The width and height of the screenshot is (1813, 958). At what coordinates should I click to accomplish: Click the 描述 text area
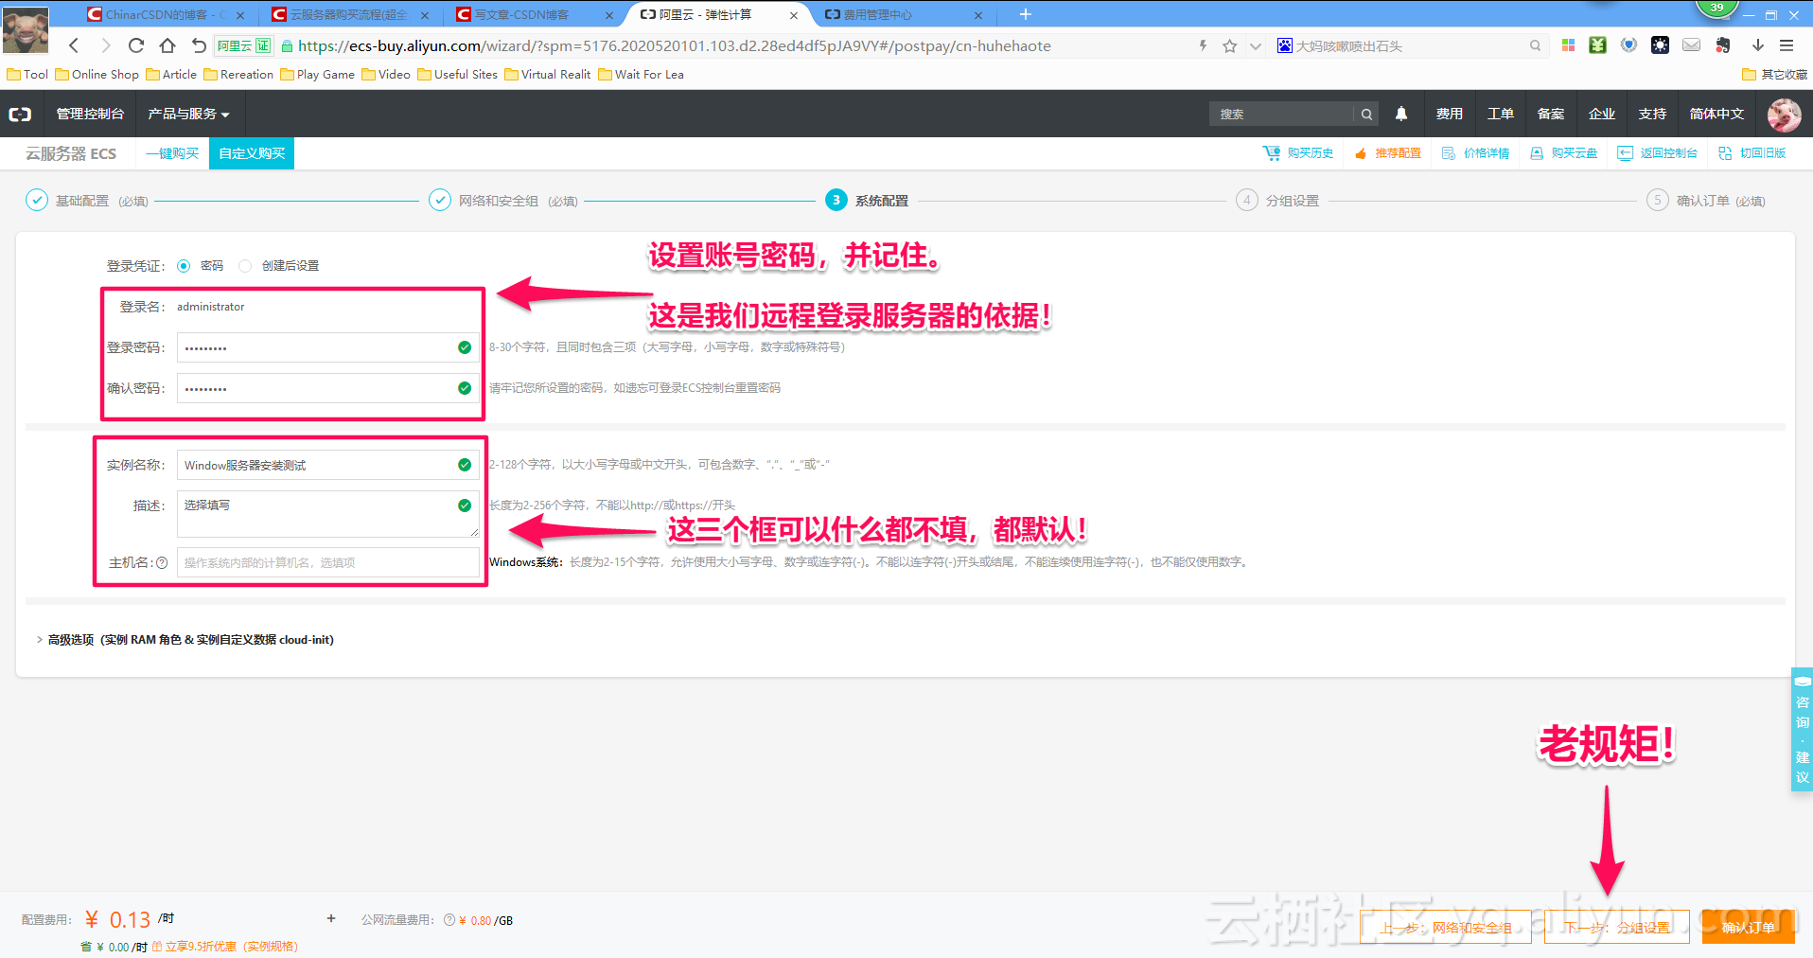click(x=327, y=514)
